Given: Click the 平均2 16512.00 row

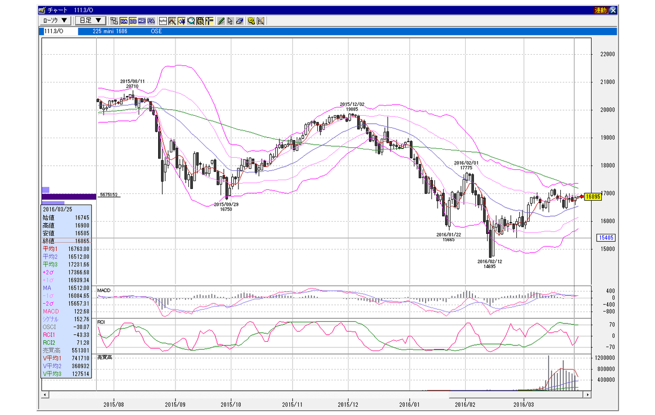Looking at the screenshot, I should (66, 256).
